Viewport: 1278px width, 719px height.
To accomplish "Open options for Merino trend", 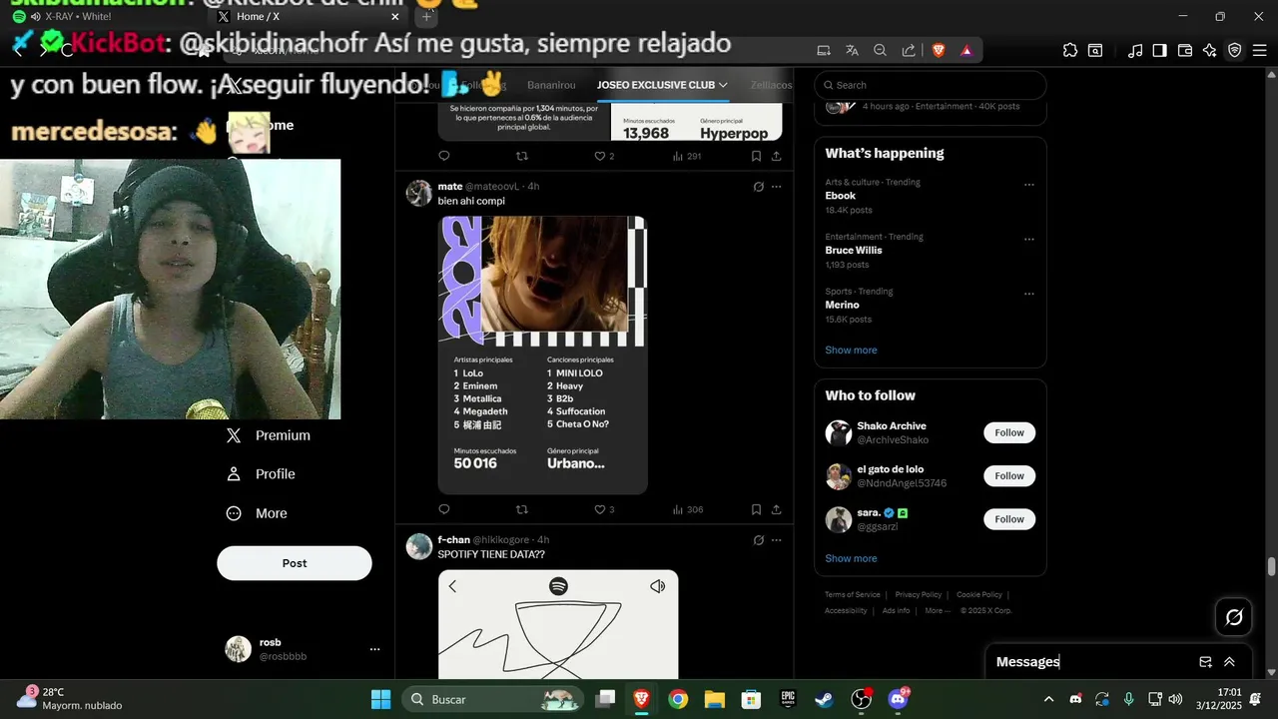I will coord(1028,295).
